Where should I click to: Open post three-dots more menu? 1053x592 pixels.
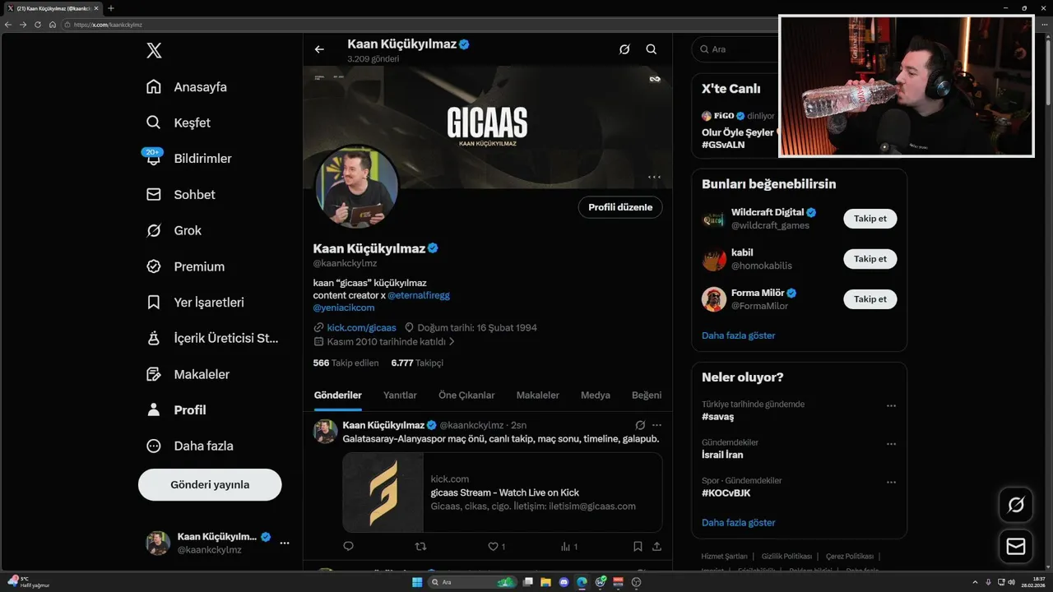click(x=656, y=425)
